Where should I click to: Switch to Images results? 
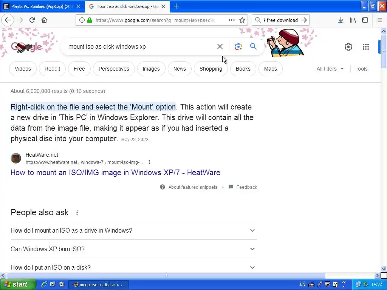click(x=151, y=69)
